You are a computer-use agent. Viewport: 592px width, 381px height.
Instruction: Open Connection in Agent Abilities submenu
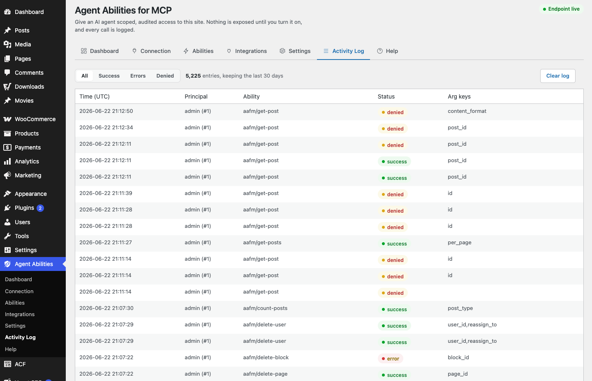click(19, 291)
